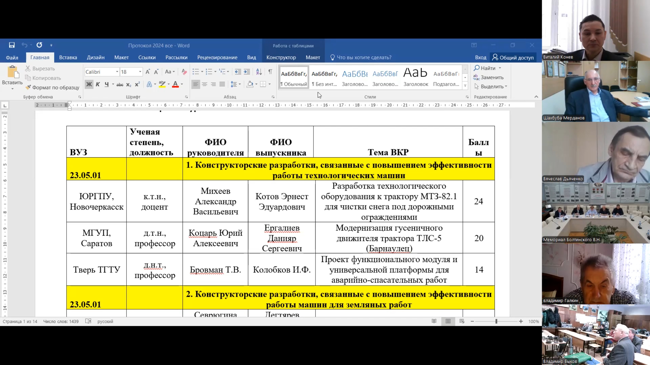The width and height of the screenshot is (650, 365).
Task: Click the tab selector L icon by ruler
Action: coord(5,106)
